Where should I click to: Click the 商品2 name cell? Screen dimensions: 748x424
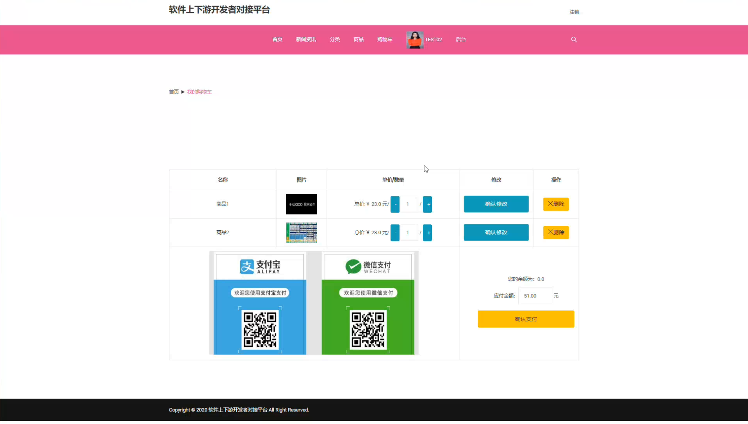click(x=223, y=232)
